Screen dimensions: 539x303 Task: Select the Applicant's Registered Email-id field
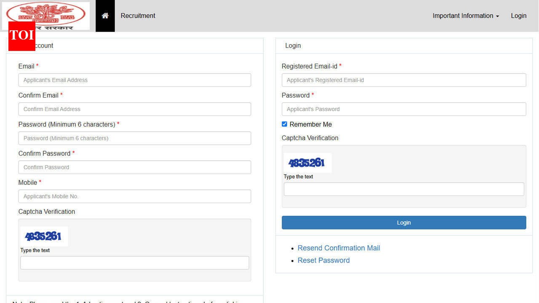click(404, 80)
